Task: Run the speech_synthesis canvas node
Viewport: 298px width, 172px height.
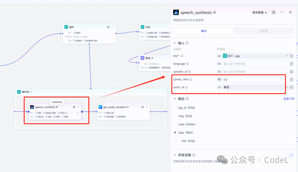Action: click(74, 107)
